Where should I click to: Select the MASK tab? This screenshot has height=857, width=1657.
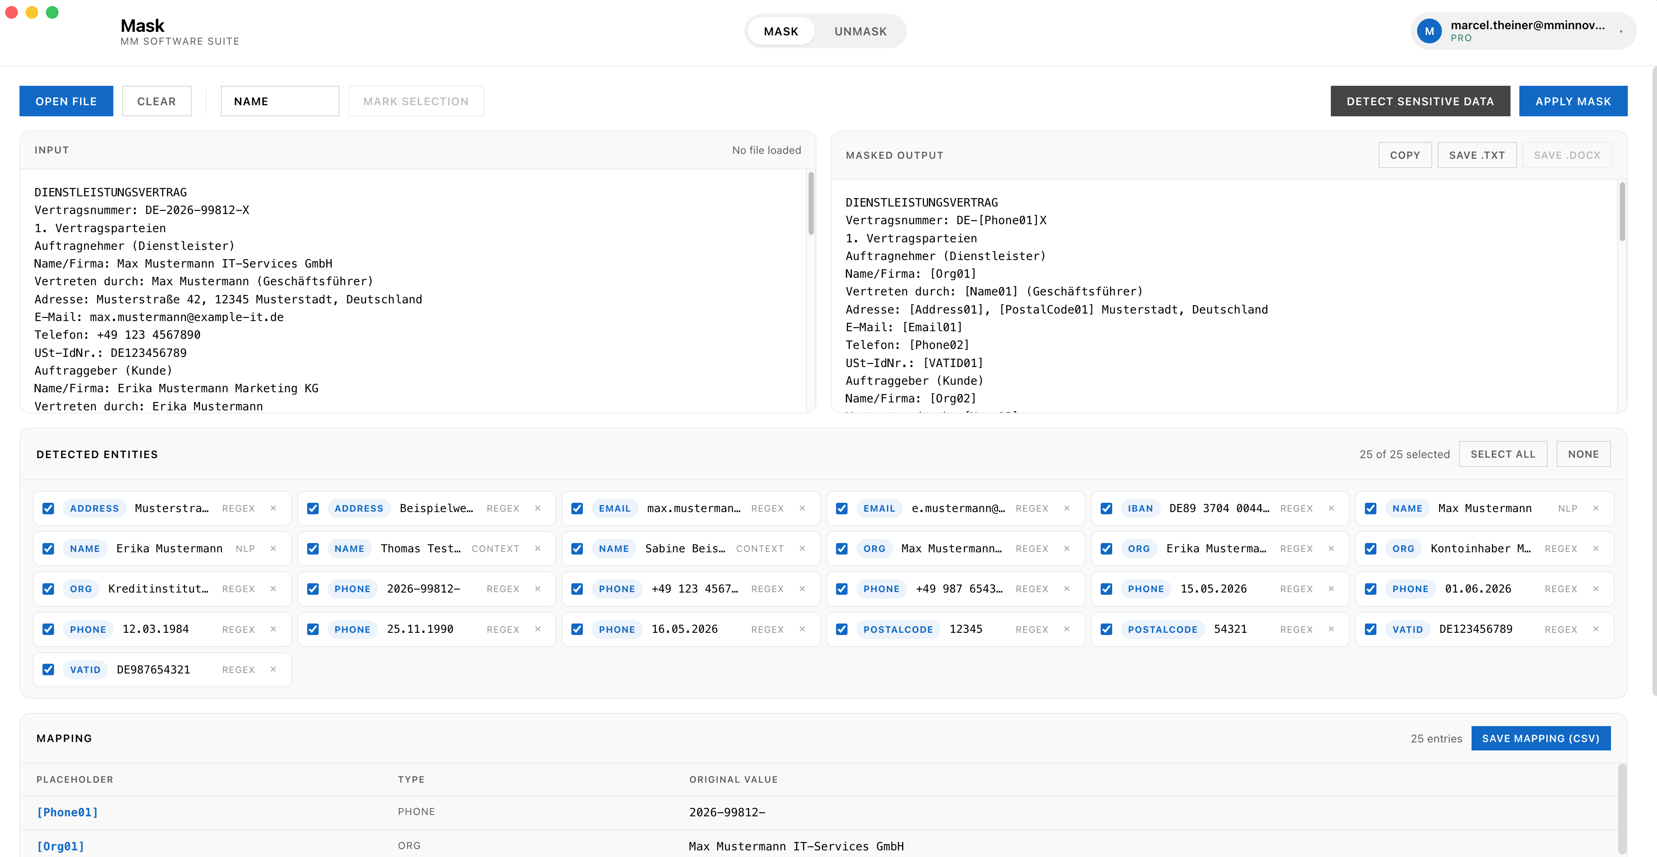pyautogui.click(x=781, y=31)
